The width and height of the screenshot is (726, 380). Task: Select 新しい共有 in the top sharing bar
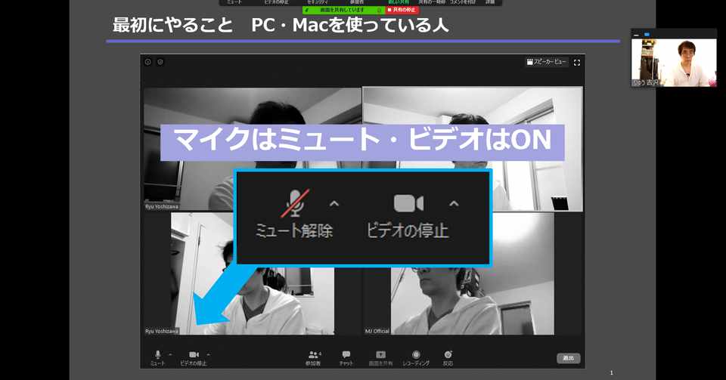[399, 2]
